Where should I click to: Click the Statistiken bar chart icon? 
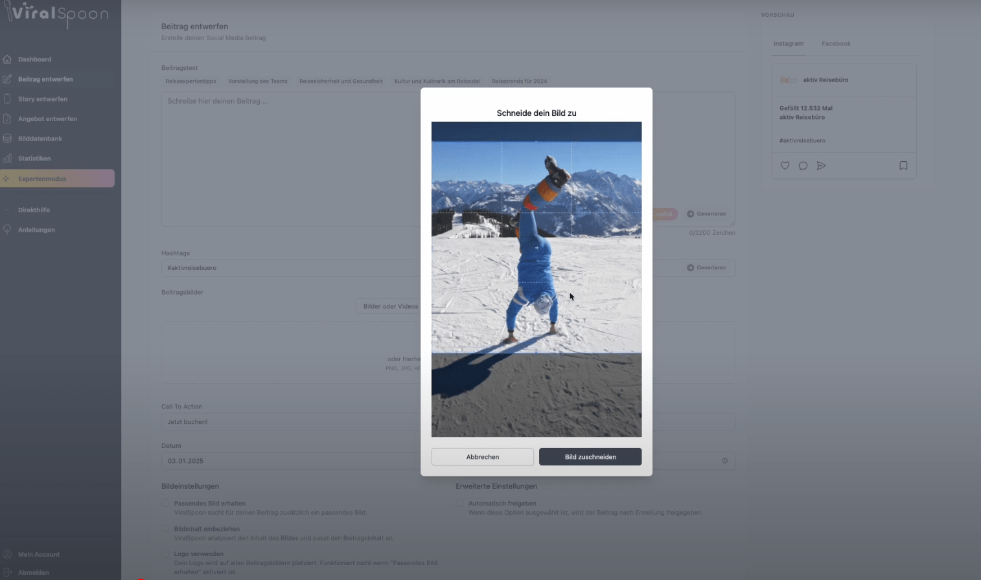tap(7, 159)
